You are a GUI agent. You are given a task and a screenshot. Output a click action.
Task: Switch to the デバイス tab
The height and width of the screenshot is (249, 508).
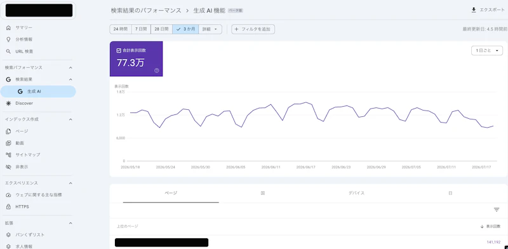tap(356, 193)
